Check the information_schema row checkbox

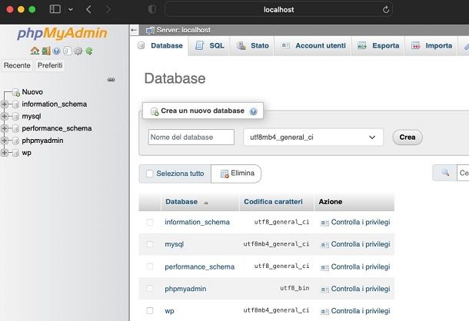(x=150, y=222)
